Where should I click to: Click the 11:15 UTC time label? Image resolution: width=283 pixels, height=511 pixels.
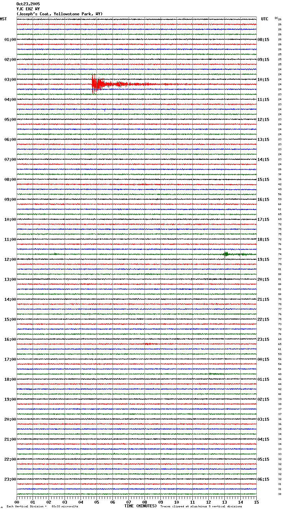tap(263, 100)
